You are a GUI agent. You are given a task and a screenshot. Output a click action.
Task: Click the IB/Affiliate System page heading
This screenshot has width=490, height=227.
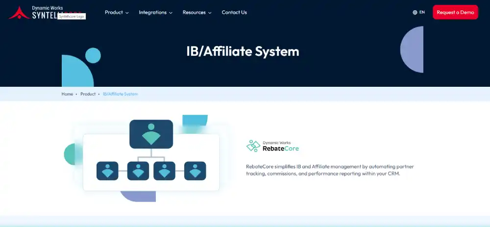(x=243, y=51)
